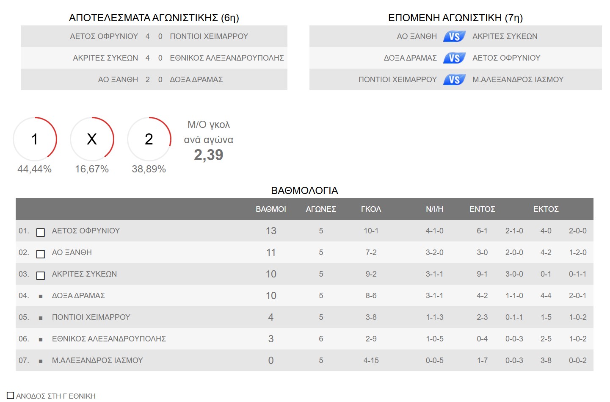Click the draw 'X' percentage circle
This screenshot has width=610, height=402.
[92, 139]
